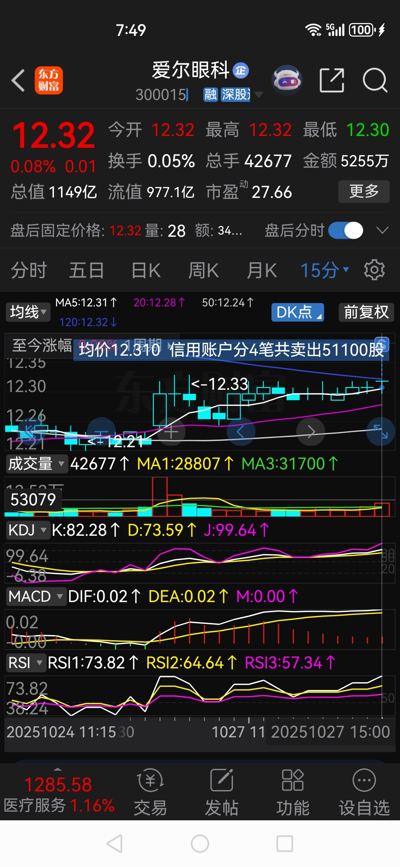Screen dimensions: 400x867
Task: Open the MACD indicator dropdown
Action: coord(36,596)
